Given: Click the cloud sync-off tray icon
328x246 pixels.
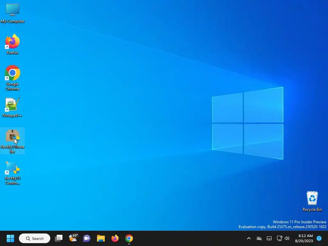Looking at the screenshot, I should point(259,238).
